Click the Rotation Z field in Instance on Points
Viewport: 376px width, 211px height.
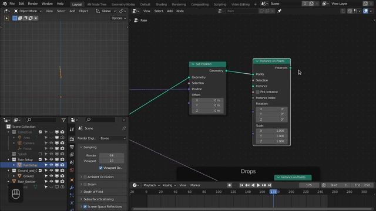click(x=271, y=120)
